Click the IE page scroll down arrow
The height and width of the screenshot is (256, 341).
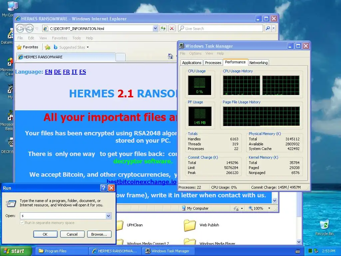[274, 200]
